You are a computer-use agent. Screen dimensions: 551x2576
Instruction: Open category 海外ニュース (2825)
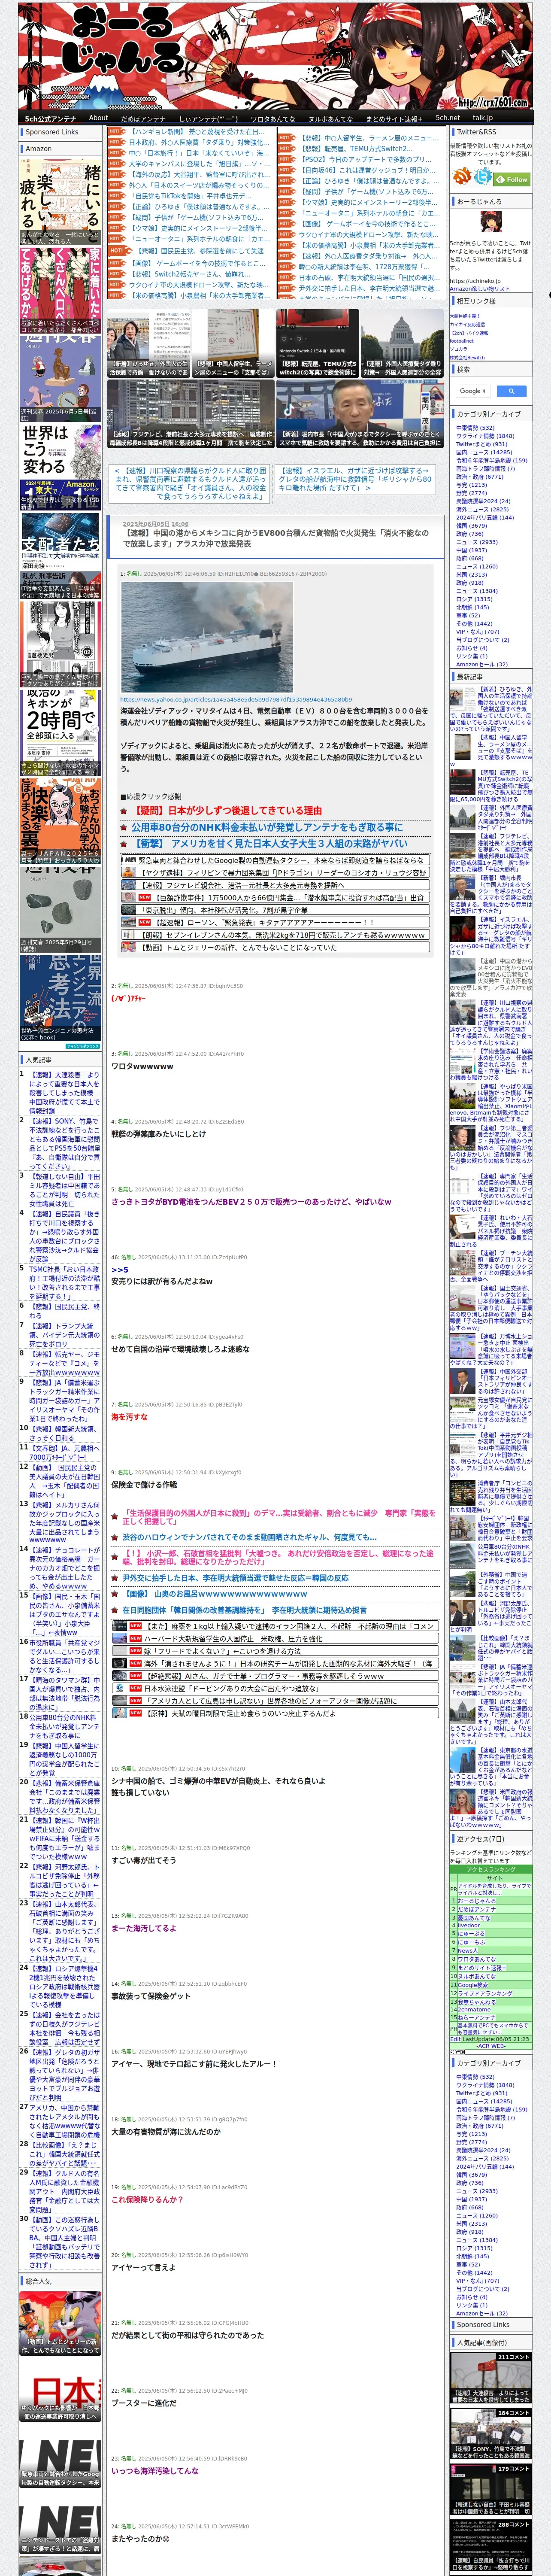482,509
